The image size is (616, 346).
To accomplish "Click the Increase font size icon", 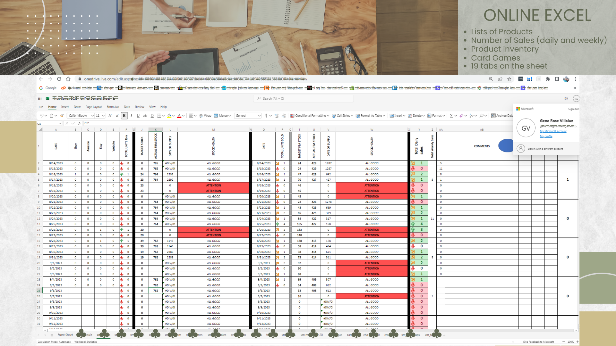I will point(110,116).
